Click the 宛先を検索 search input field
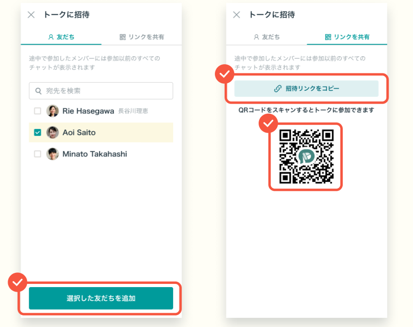 tap(101, 90)
